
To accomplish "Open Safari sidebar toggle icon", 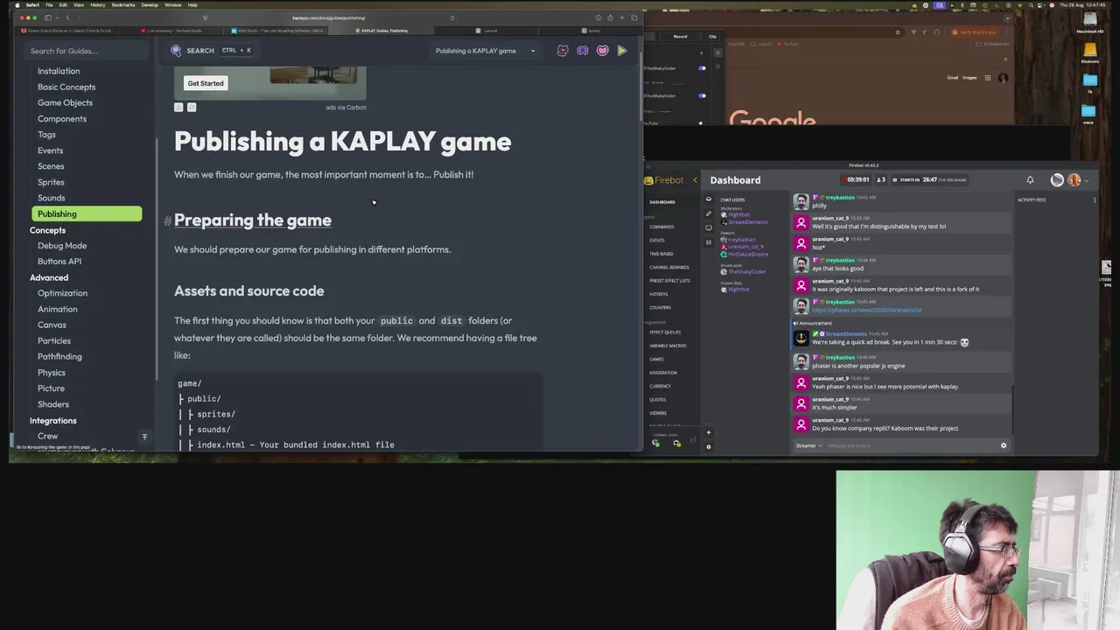I will (48, 17).
